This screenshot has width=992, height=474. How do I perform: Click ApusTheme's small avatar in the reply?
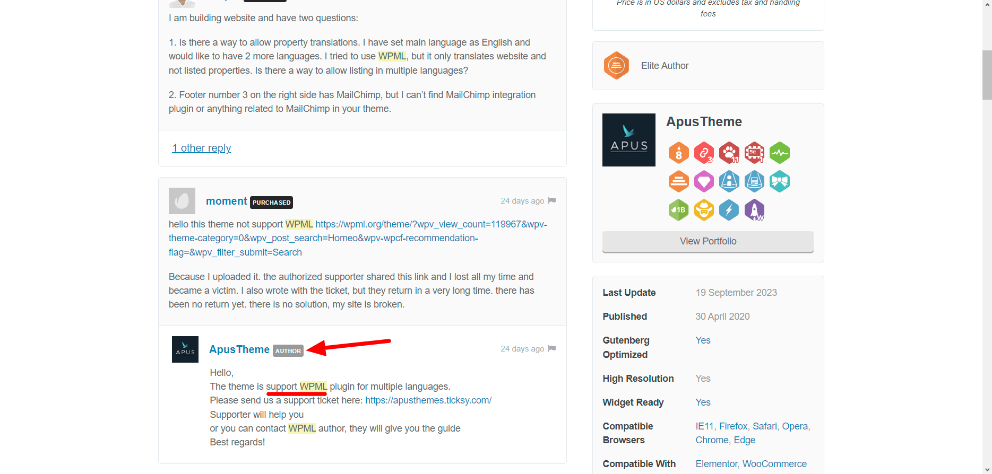pyautogui.click(x=185, y=349)
